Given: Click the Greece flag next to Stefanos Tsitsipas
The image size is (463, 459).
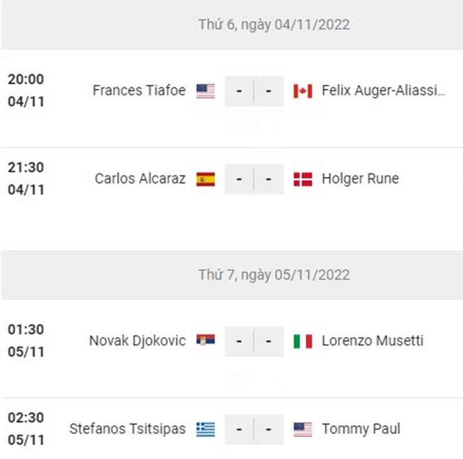Looking at the screenshot, I should [x=205, y=430].
